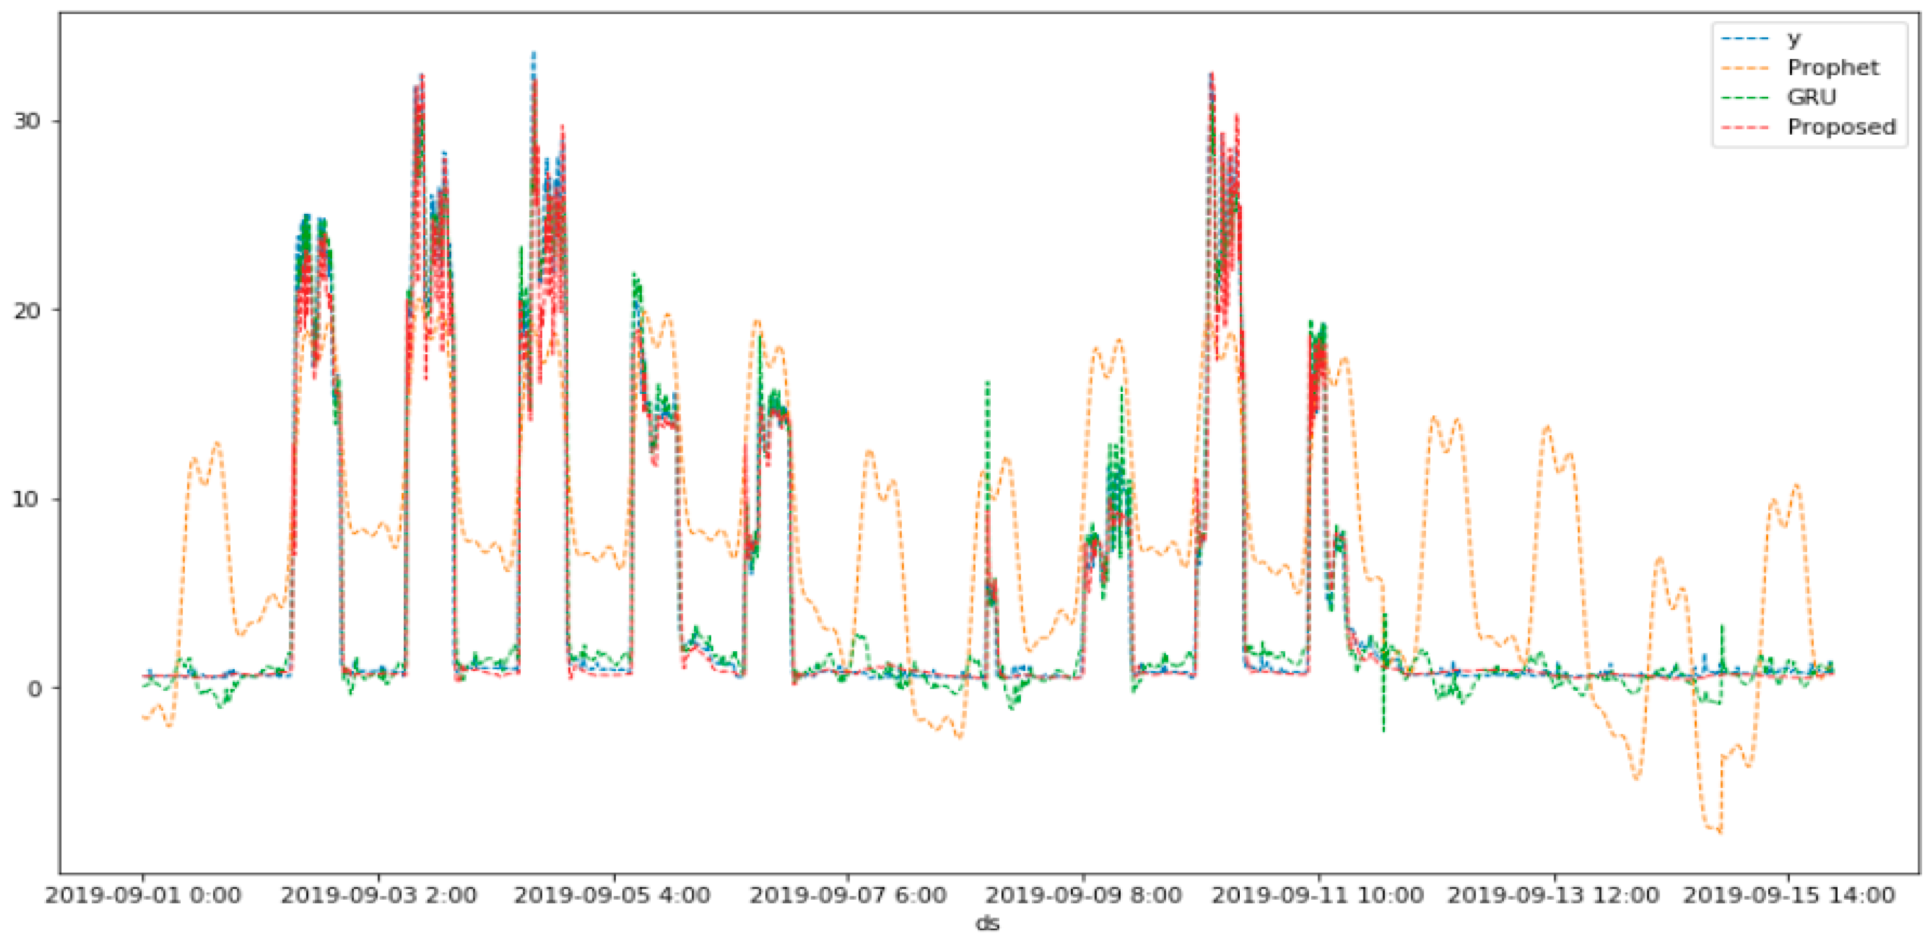The height and width of the screenshot is (944, 1932).
Task: Click the '2019-09-01 0:00' x-axis tick label
Action: 143,895
